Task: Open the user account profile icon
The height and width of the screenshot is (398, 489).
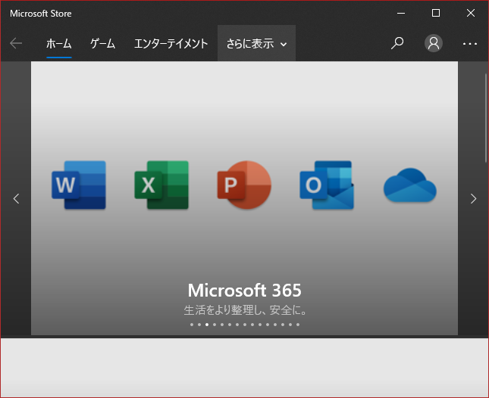Action: [434, 43]
